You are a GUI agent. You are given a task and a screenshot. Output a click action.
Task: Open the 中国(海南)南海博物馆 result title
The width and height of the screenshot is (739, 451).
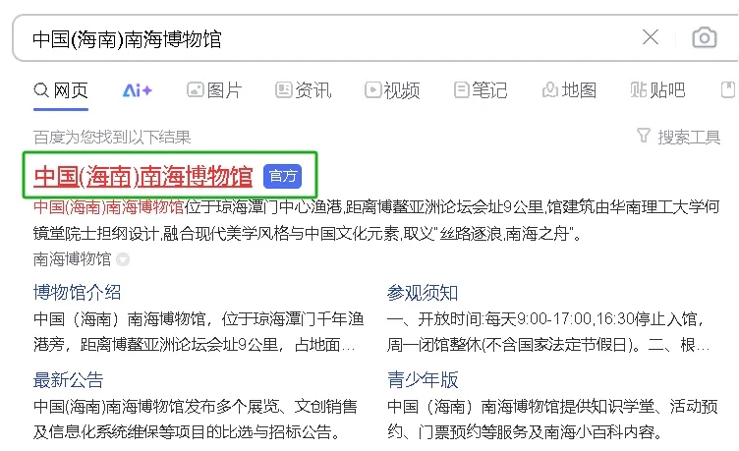[143, 177]
